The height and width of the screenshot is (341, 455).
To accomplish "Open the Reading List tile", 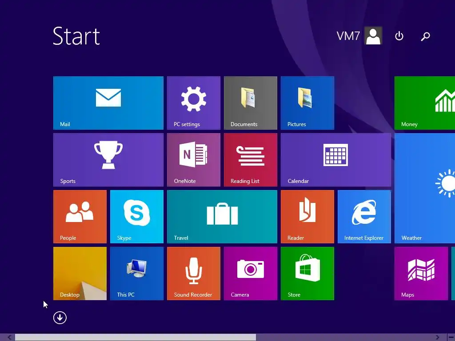I will (251, 160).
